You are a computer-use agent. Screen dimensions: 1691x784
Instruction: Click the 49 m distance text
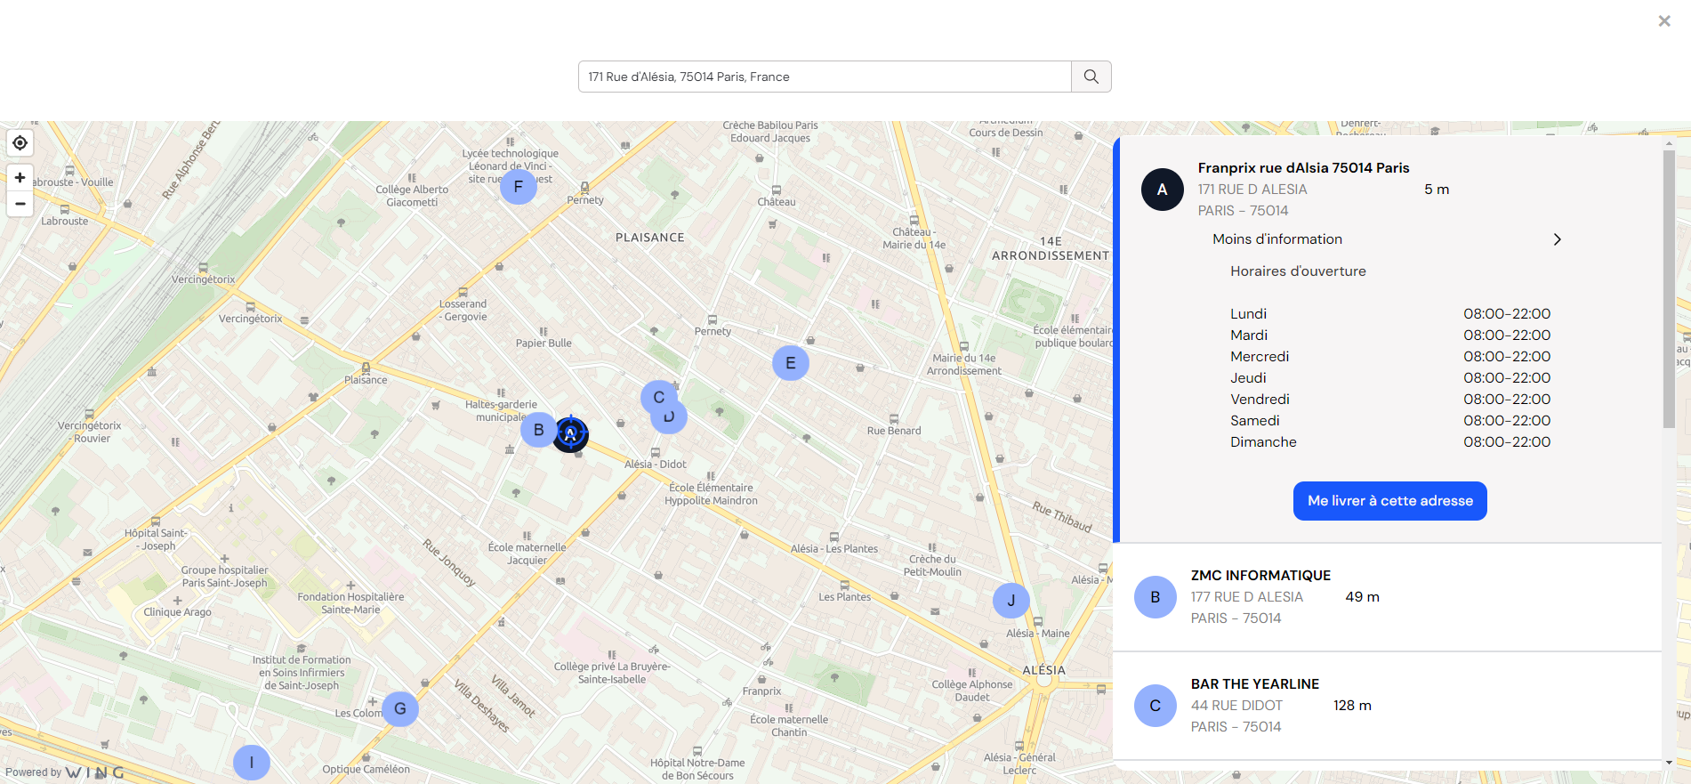[1362, 597]
